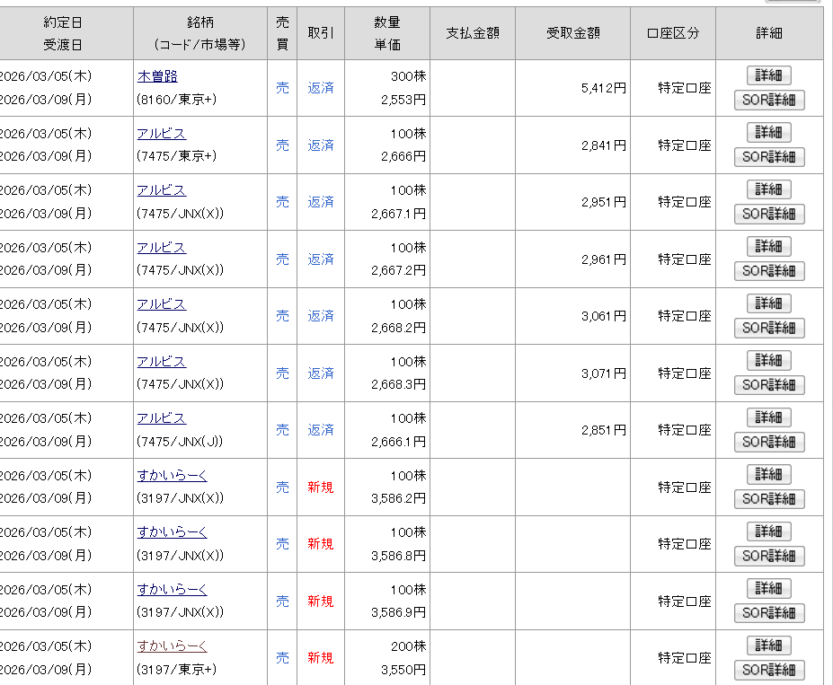Open SOR詳細 for アルビス 2,667.1円 trade
The height and width of the screenshot is (685, 833).
pyautogui.click(x=769, y=214)
